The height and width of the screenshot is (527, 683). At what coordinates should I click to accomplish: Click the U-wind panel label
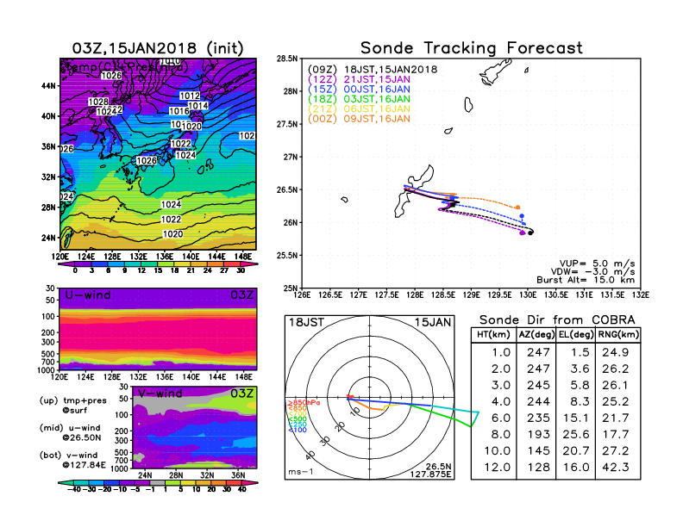(x=88, y=295)
